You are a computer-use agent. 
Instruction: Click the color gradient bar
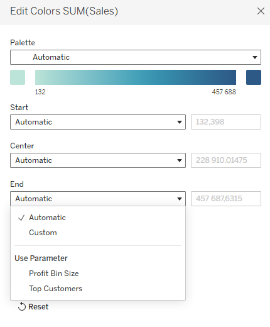click(136, 77)
